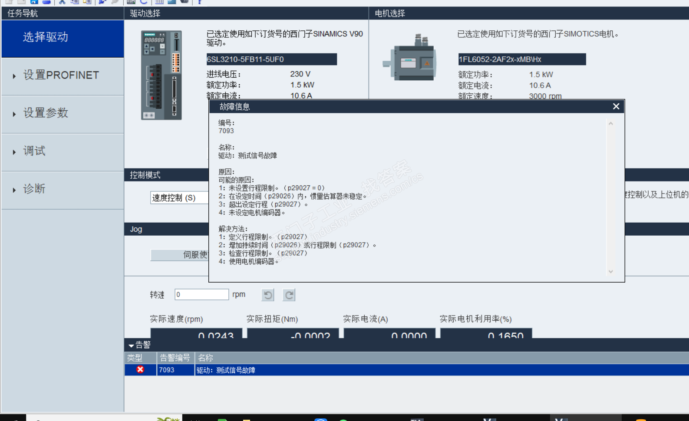This screenshot has height=421, width=689.
Task: Click remedy line 3: 检查行程限制
Action: 263,253
